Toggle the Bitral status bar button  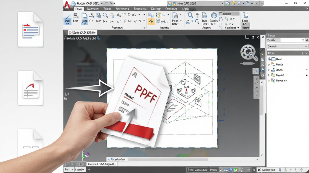pyautogui.click(x=197, y=170)
